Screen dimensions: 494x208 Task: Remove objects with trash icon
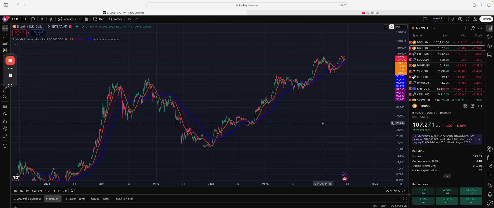click(5, 146)
